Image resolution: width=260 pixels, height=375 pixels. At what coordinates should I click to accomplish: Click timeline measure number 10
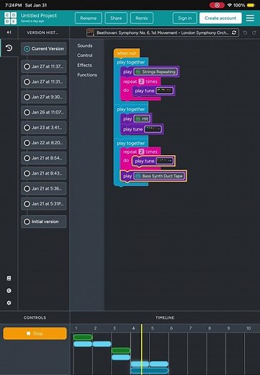pyautogui.click(x=248, y=328)
